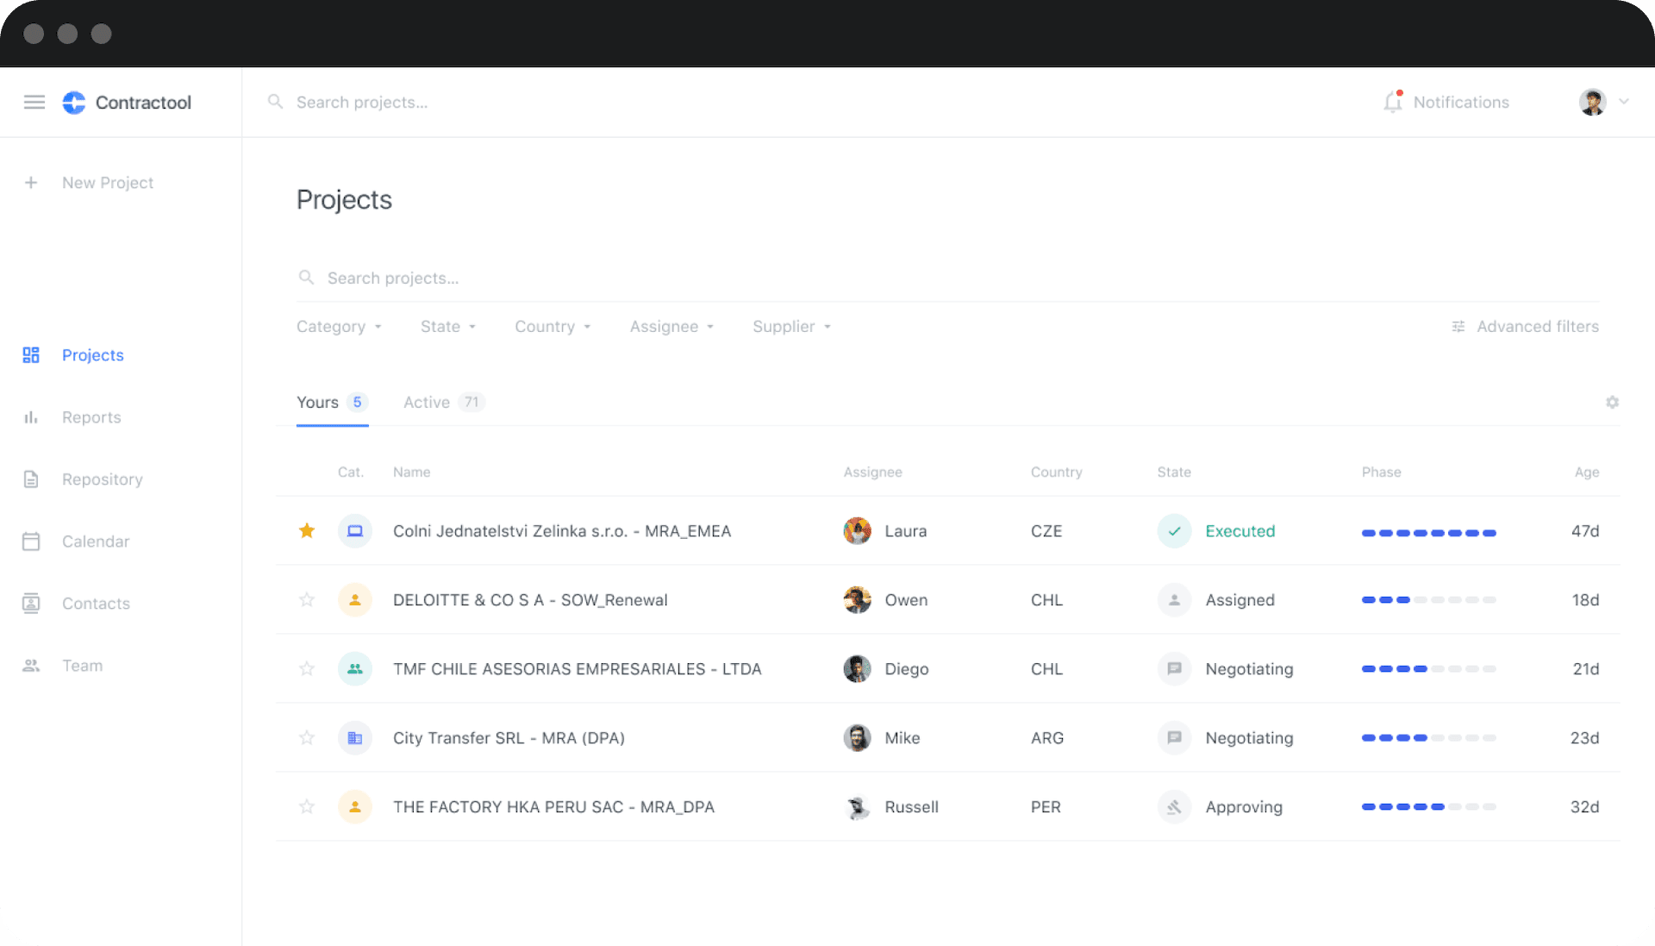Image resolution: width=1655 pixels, height=946 pixels.
Task: Star the City Transfer SRL project
Action: (307, 737)
